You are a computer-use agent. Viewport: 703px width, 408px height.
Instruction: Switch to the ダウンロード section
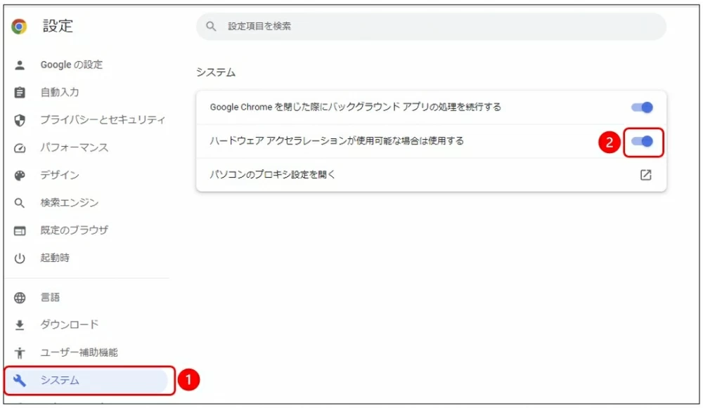70,324
